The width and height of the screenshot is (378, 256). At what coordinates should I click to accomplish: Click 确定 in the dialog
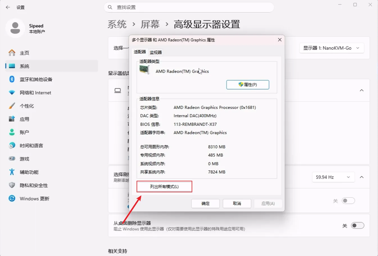pyautogui.click(x=205, y=204)
